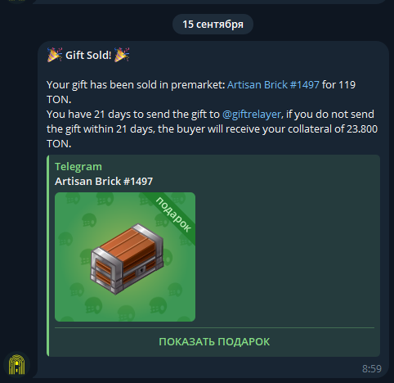Viewport: 394px width, 383px height.
Task: Click the "15 сентября" date badge
Action: (213, 25)
